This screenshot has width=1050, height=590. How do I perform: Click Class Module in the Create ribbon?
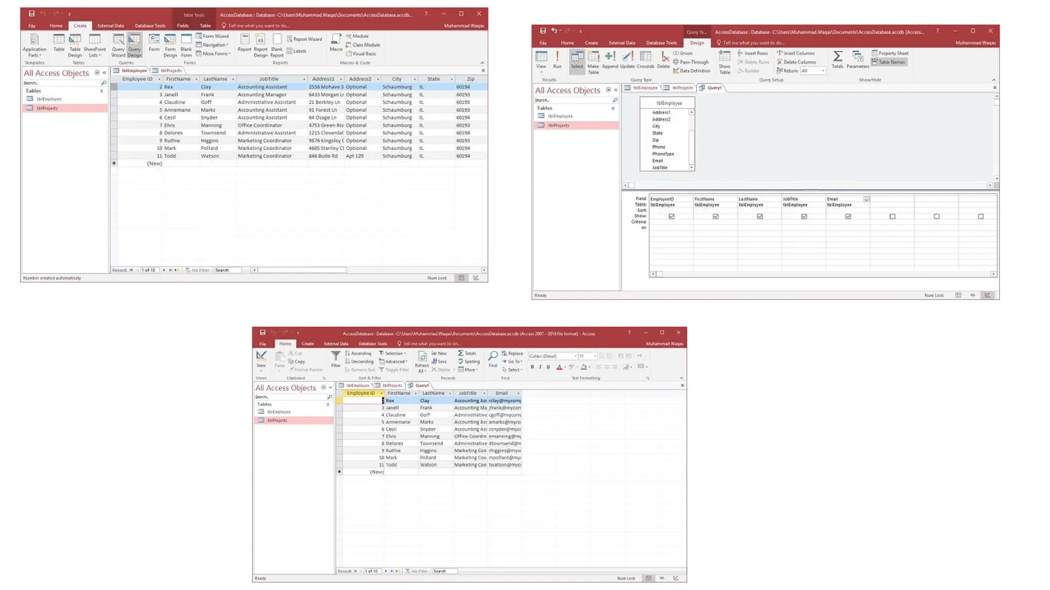(362, 45)
